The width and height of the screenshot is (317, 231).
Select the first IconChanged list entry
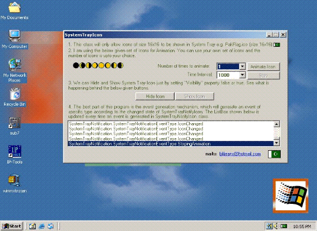click(x=171, y=124)
